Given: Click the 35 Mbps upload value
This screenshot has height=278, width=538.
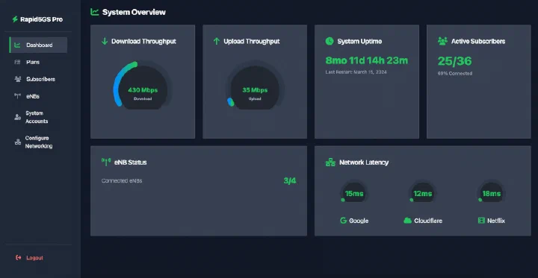Looking at the screenshot, I should click(x=255, y=90).
